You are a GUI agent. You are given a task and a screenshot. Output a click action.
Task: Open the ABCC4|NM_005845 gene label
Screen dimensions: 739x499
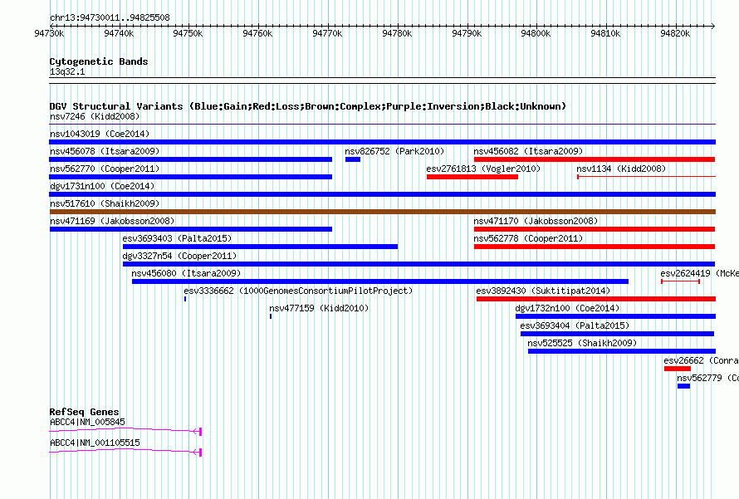pyautogui.click(x=87, y=422)
